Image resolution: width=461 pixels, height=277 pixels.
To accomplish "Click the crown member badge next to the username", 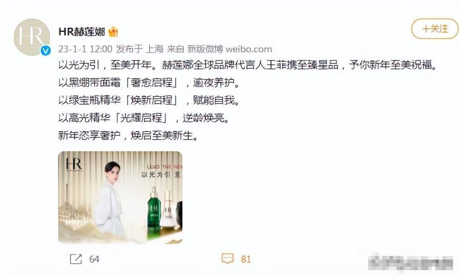I will [x=113, y=31].
